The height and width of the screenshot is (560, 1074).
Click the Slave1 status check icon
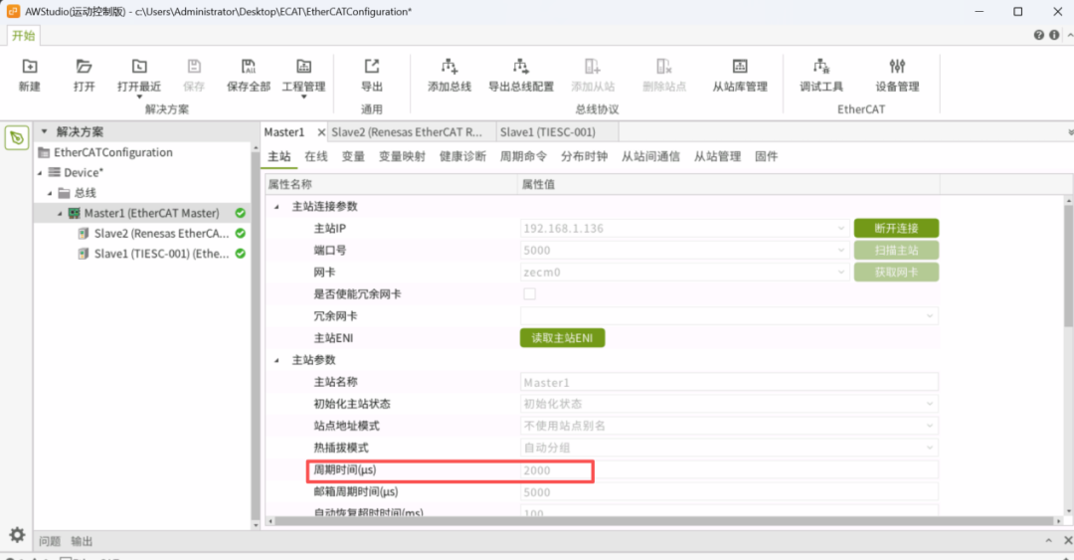(241, 254)
